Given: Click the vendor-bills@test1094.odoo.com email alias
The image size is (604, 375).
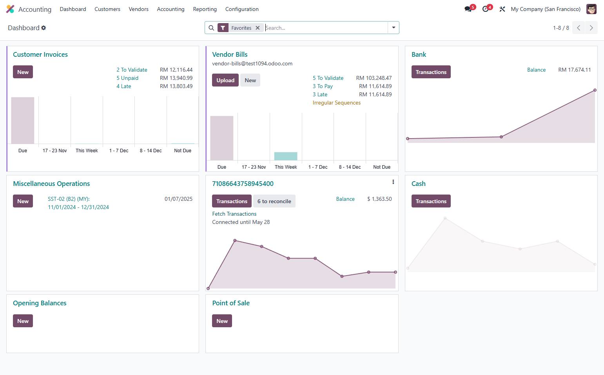Looking at the screenshot, I should [252, 63].
